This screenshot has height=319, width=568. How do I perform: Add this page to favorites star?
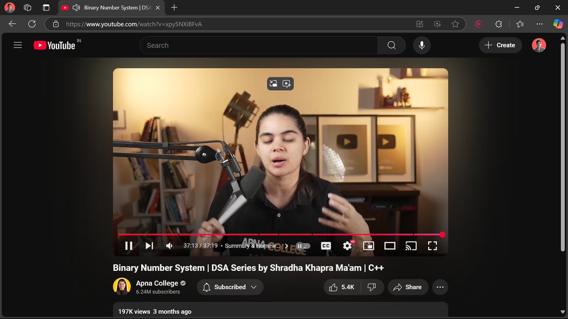(455, 24)
